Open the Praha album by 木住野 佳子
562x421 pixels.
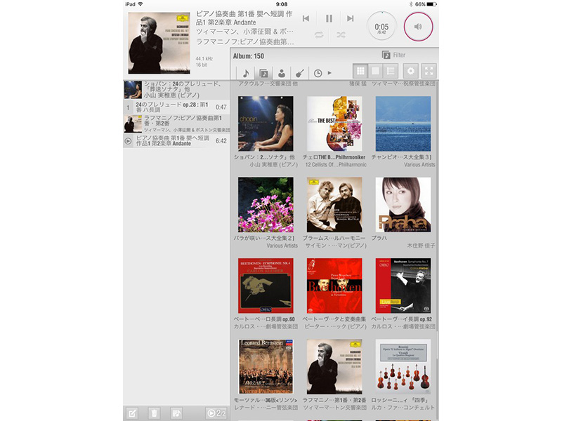click(x=403, y=204)
